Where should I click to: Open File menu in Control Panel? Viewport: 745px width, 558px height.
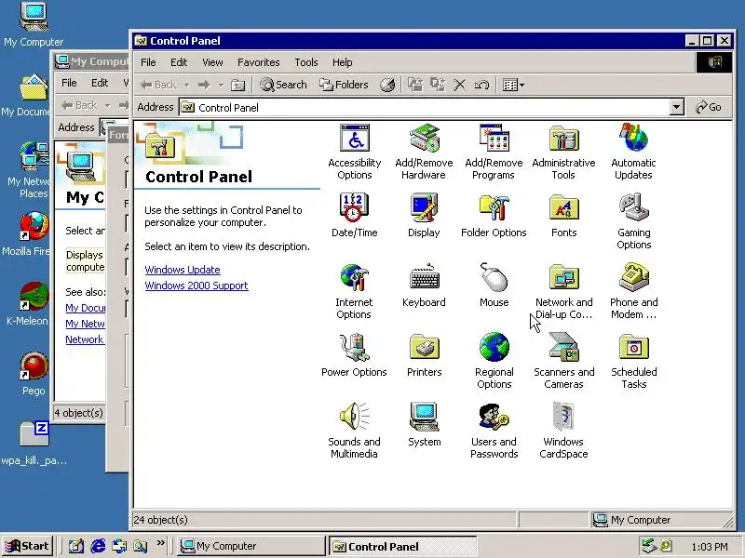click(148, 62)
